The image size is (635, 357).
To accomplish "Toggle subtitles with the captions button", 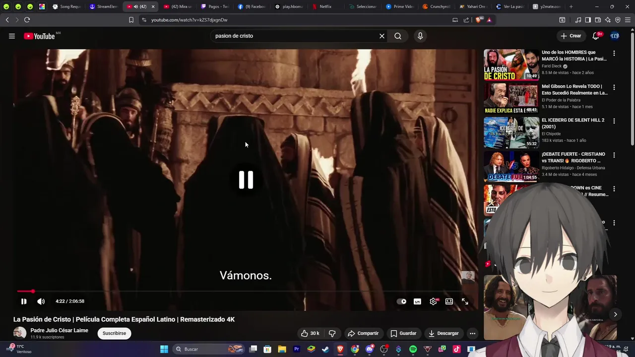I will [417, 301].
